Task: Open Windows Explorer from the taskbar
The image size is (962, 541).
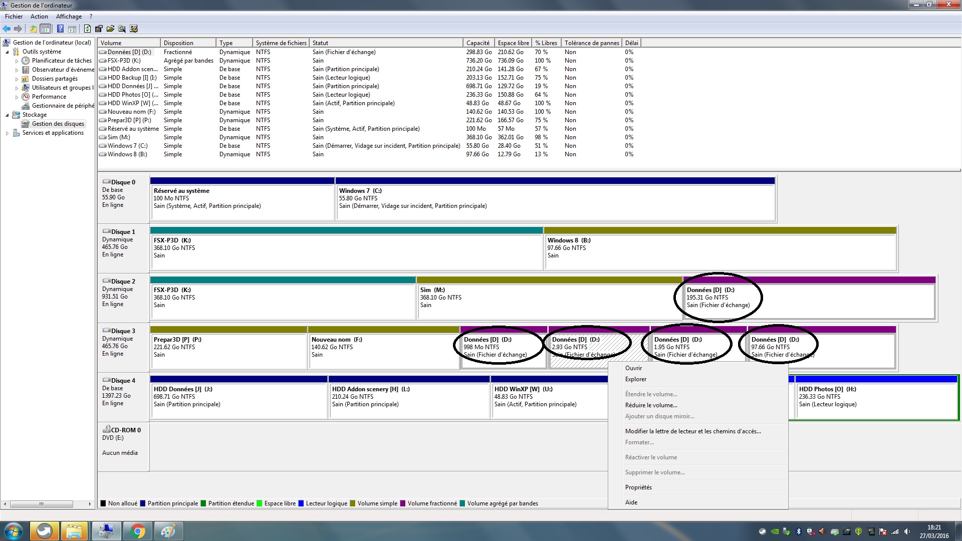Action: (x=74, y=531)
